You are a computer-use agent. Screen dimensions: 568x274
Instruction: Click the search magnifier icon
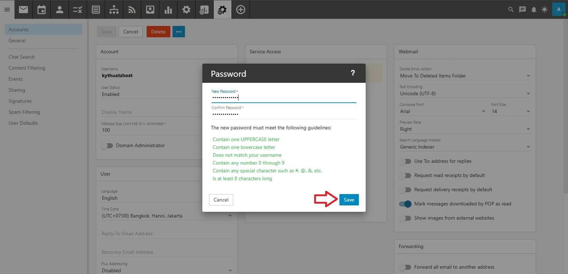click(511, 10)
